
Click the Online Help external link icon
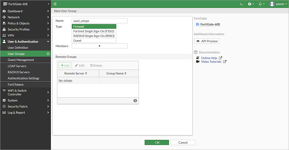221,58
